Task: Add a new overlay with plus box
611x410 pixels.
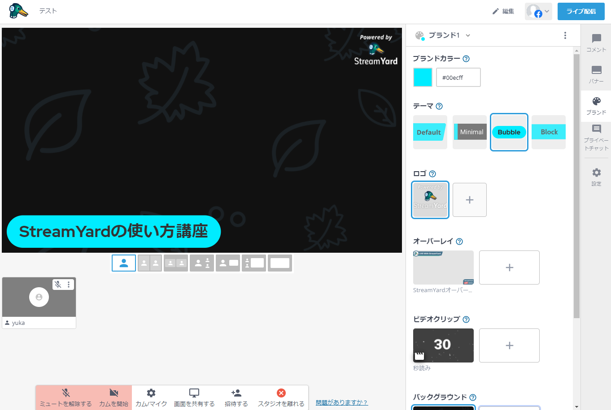Action: tap(509, 268)
